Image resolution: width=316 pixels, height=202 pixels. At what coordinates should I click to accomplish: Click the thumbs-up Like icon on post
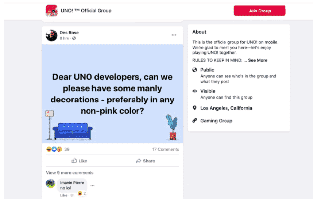point(74,161)
